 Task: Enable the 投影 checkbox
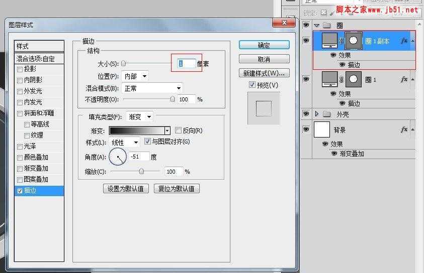tap(20, 69)
